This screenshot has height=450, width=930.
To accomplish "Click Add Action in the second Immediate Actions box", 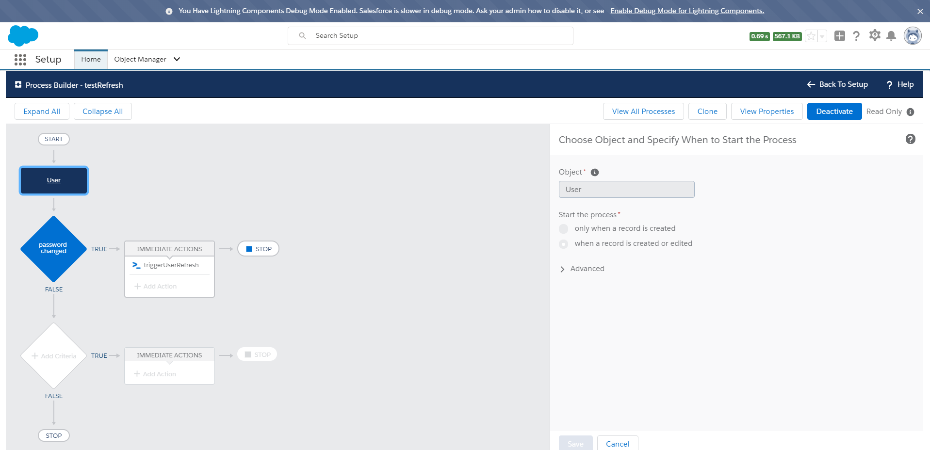I will click(155, 374).
